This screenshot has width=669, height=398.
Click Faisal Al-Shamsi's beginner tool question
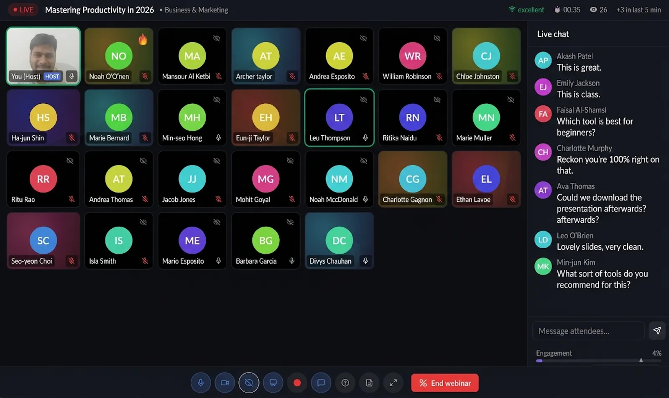[x=595, y=127]
